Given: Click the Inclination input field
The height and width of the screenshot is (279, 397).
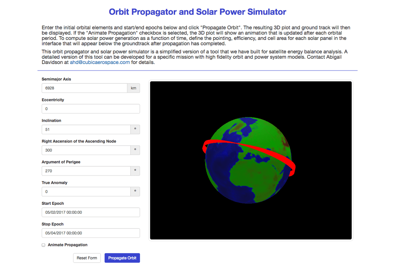Looking at the screenshot, I should (86, 130).
